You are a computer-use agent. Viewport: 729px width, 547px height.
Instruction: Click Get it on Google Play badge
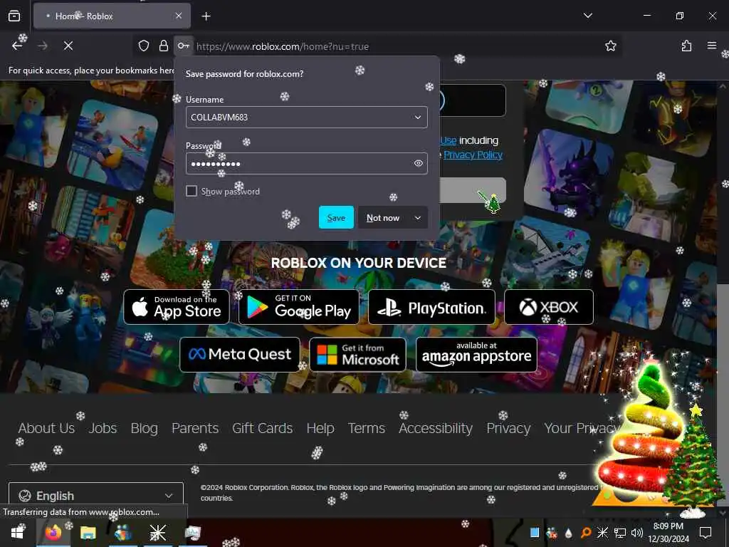(x=298, y=307)
